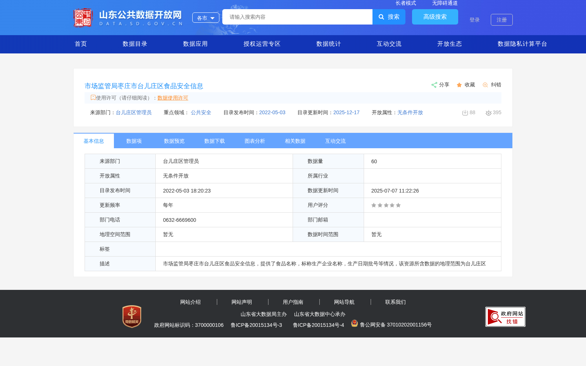Click the view count eye icon
The image size is (586, 366).
(x=488, y=113)
